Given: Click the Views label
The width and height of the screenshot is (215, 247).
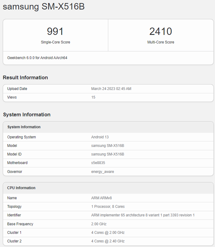Looking at the screenshot, I should 12,97.
